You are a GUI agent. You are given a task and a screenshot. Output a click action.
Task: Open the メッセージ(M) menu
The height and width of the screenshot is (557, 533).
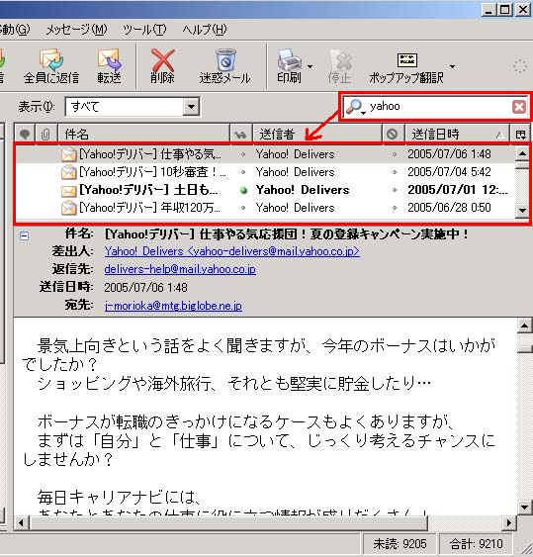[77, 29]
